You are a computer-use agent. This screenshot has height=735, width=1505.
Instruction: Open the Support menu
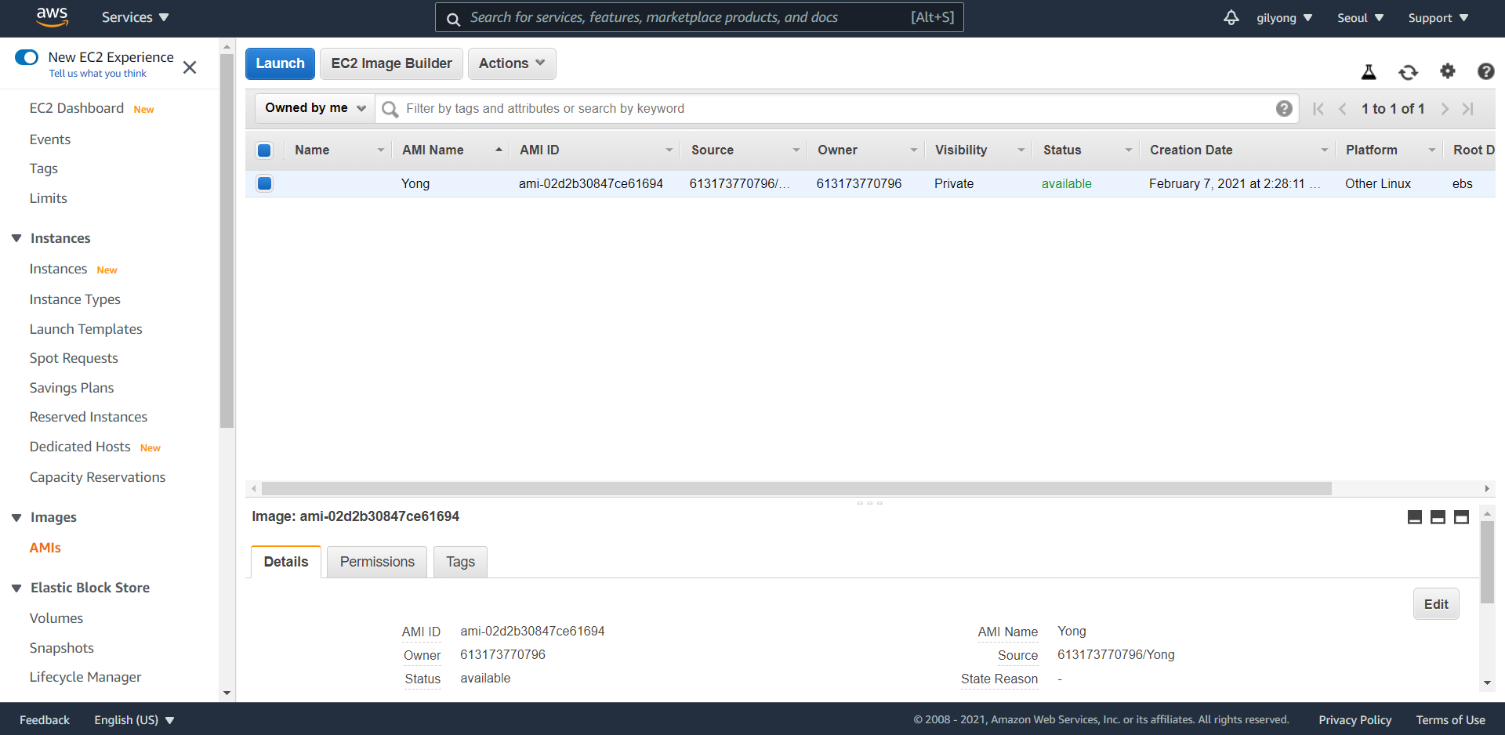point(1438,18)
